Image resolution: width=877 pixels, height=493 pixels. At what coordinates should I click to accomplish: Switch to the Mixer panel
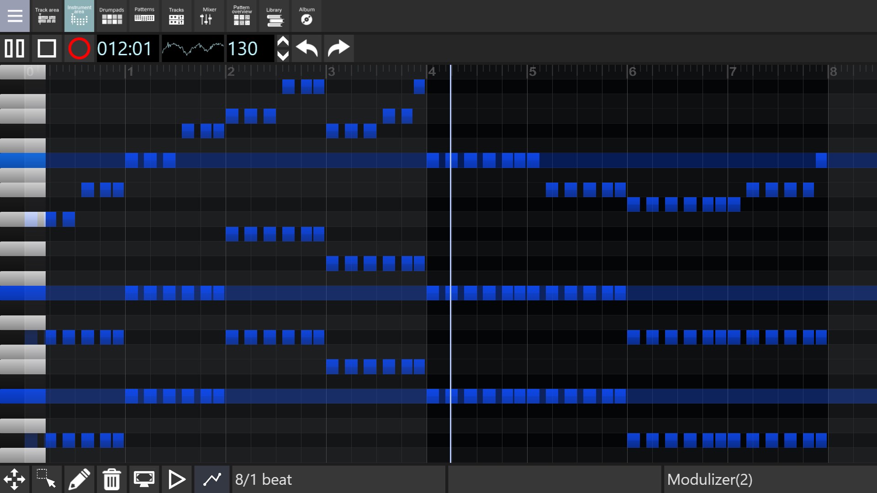click(x=209, y=16)
